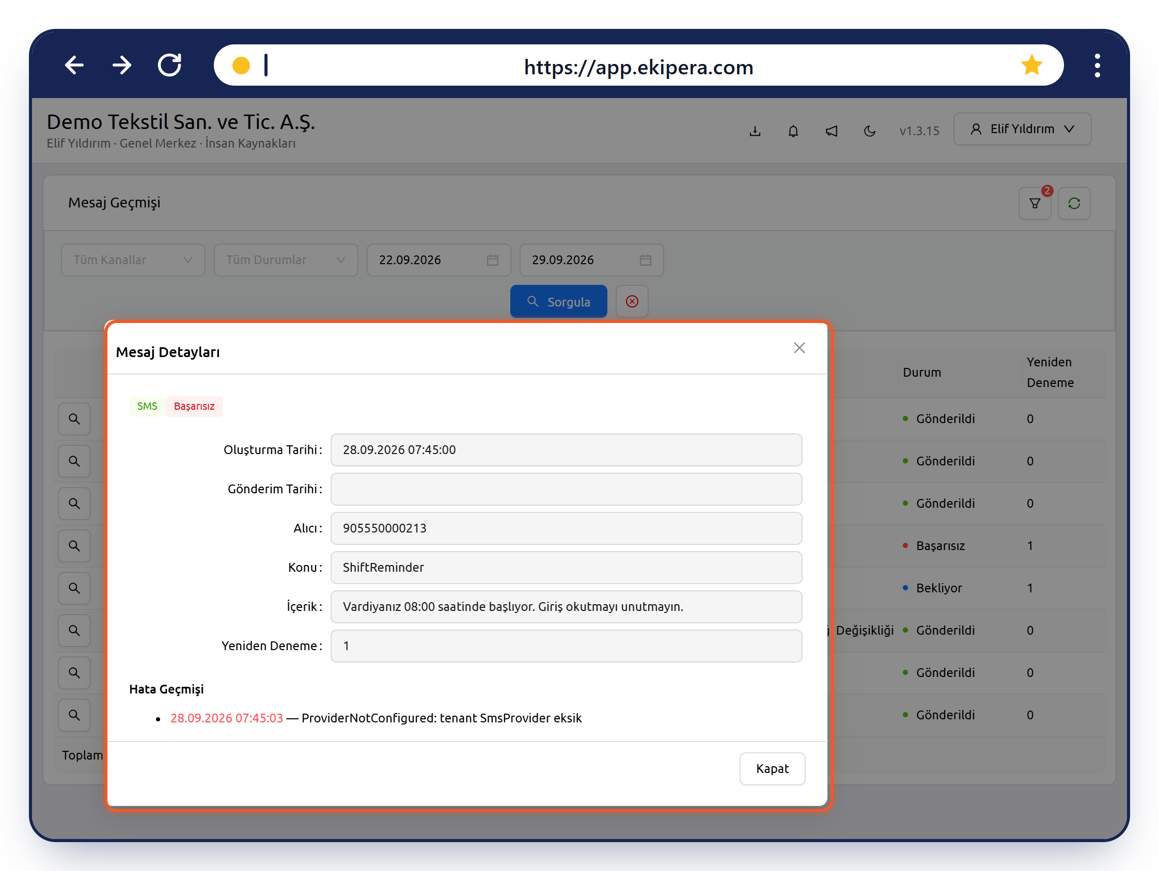Click the download icon in the header

click(x=755, y=131)
